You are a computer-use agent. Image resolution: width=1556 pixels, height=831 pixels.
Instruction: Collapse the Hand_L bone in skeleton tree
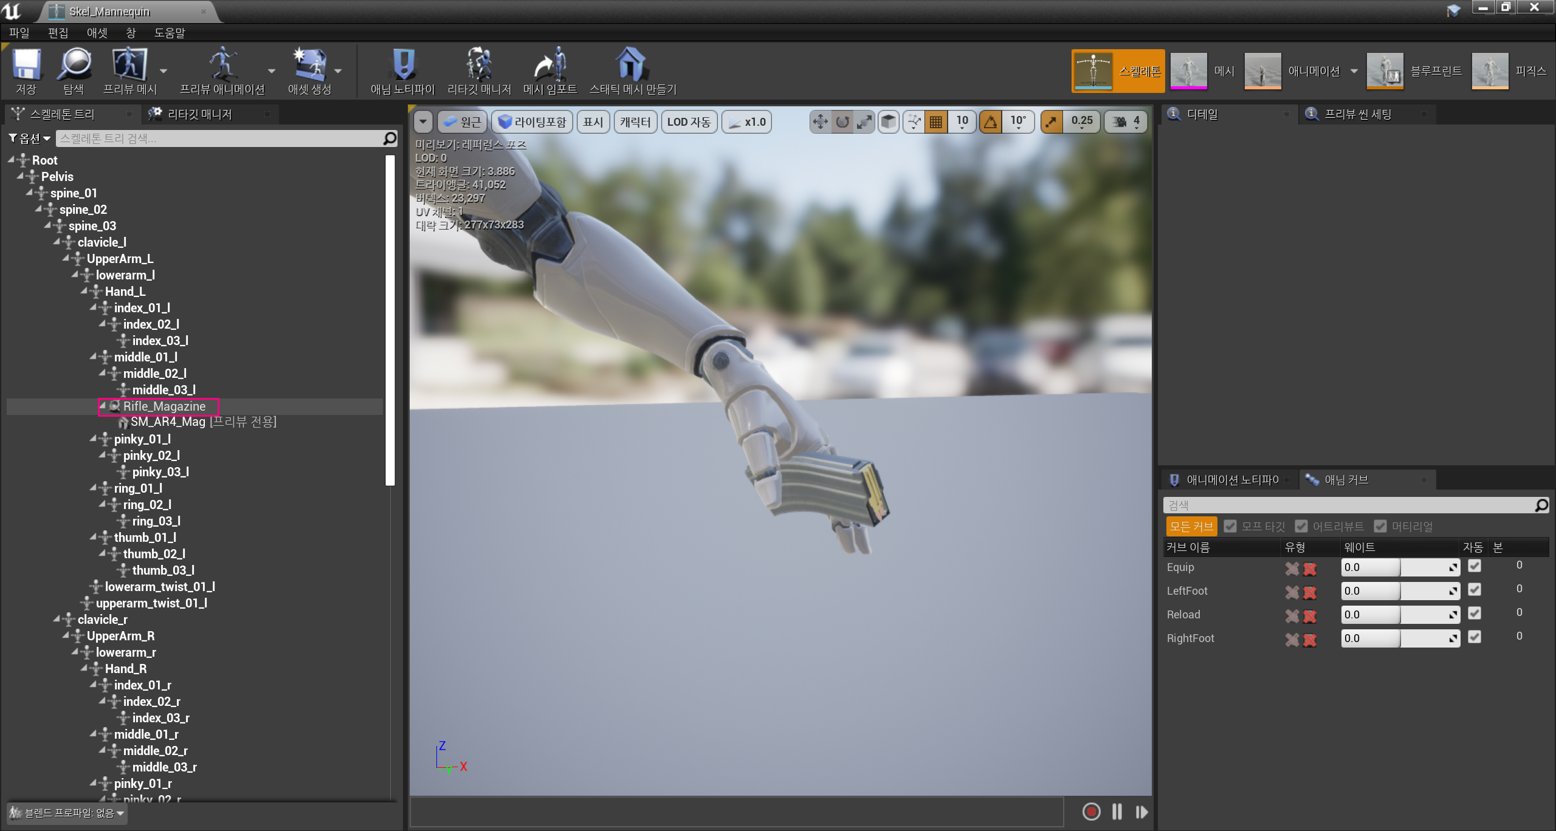pyautogui.click(x=84, y=292)
